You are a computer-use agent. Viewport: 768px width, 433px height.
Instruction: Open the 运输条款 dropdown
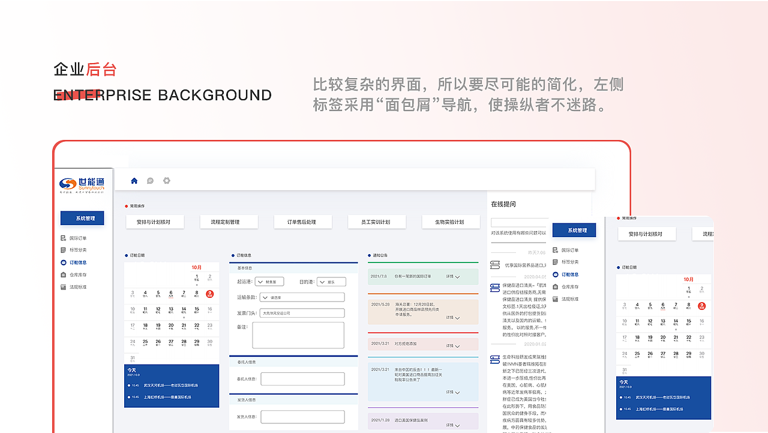(x=302, y=297)
